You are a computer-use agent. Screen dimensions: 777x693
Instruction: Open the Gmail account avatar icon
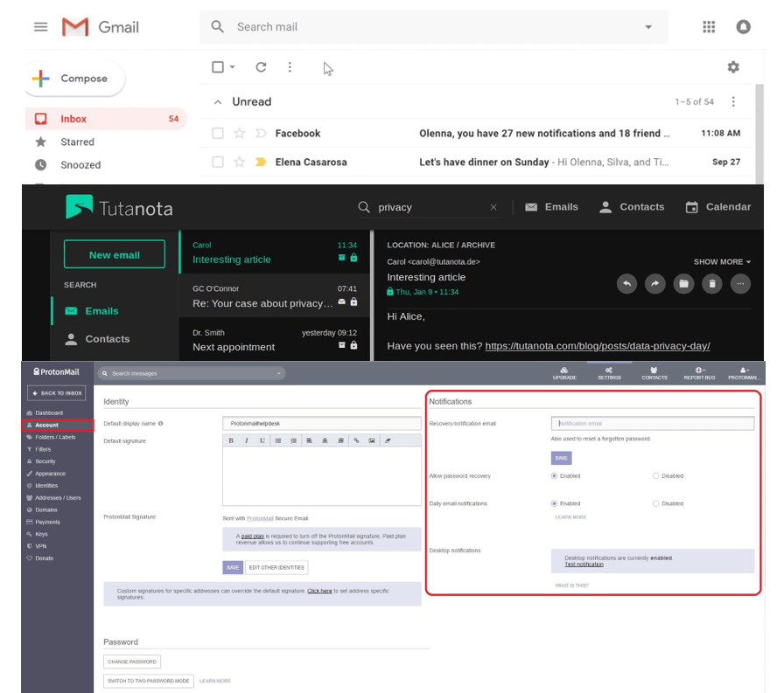point(743,27)
